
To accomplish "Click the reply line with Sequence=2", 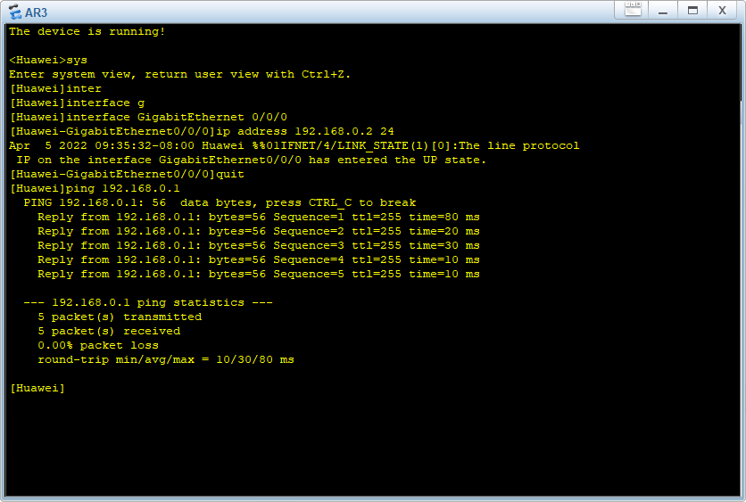I will [x=259, y=232].
